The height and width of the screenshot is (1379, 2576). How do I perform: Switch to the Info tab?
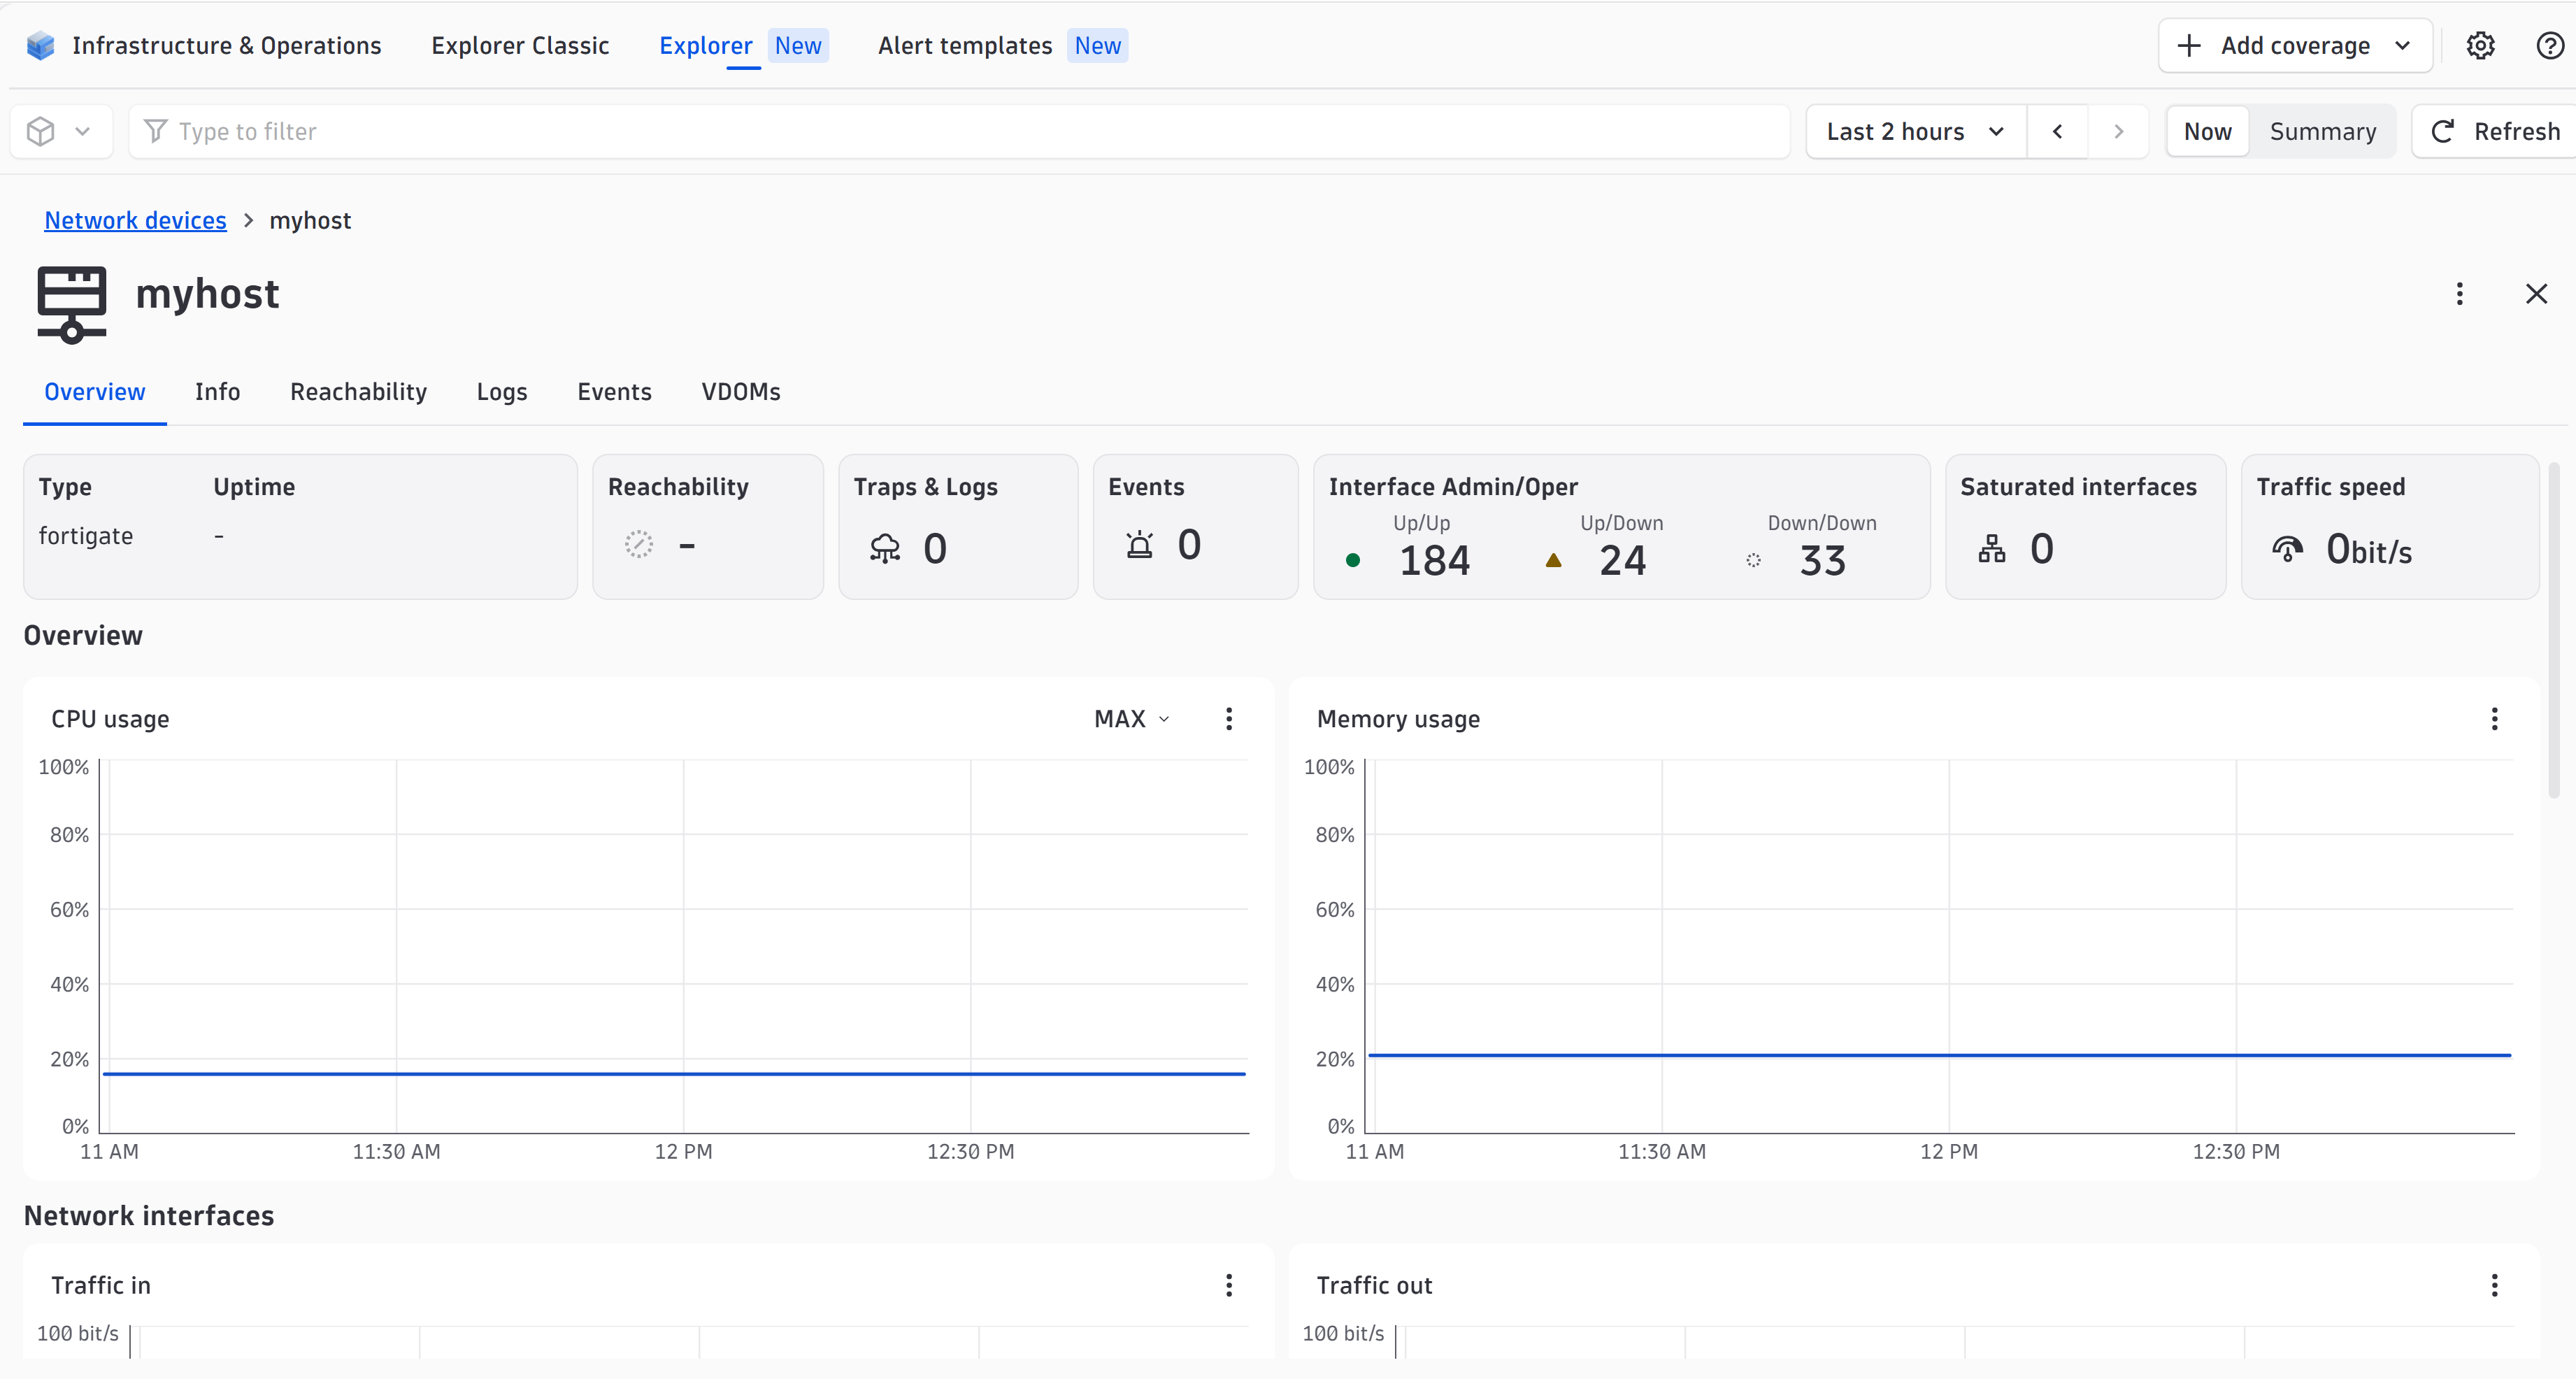[x=217, y=392]
